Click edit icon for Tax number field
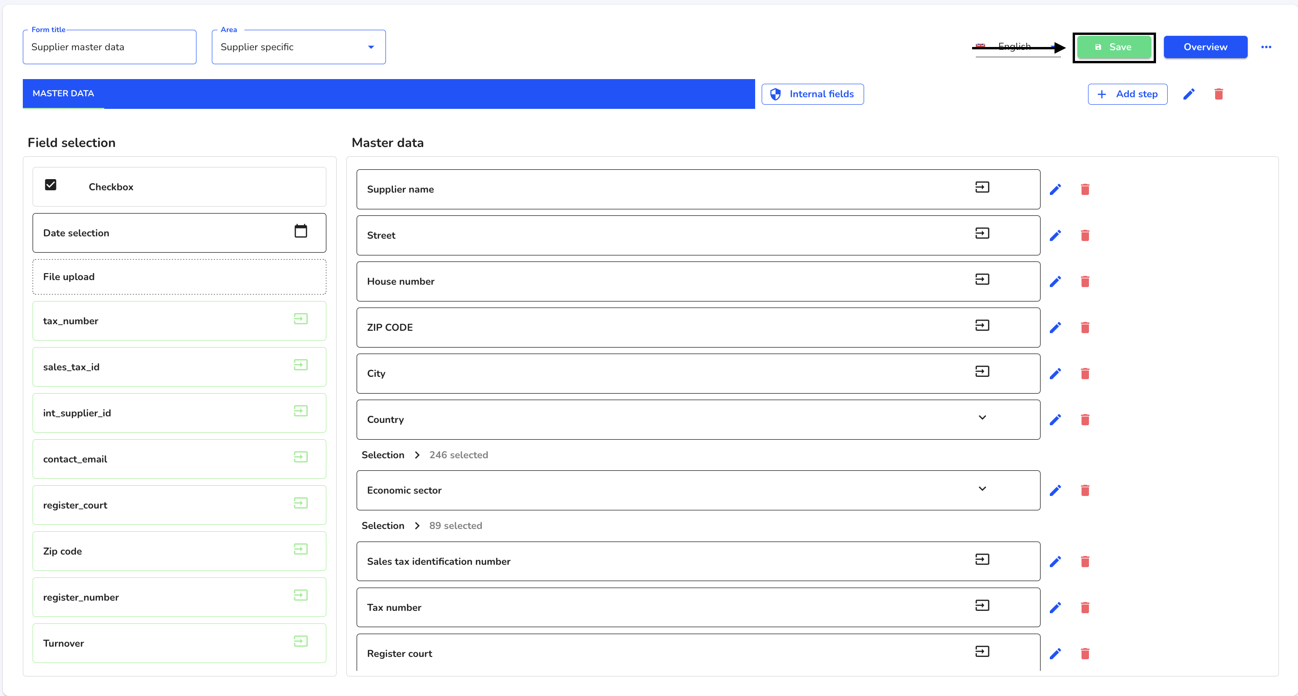1298x696 pixels. tap(1055, 607)
